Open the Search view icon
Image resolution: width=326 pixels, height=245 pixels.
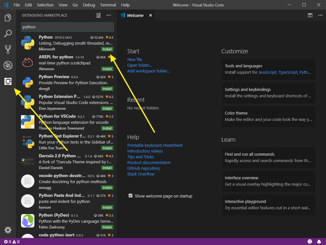pos(8,33)
